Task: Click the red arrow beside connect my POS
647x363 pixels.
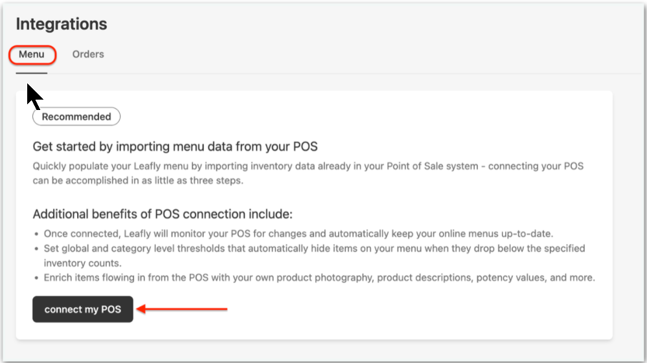Action: coord(183,309)
